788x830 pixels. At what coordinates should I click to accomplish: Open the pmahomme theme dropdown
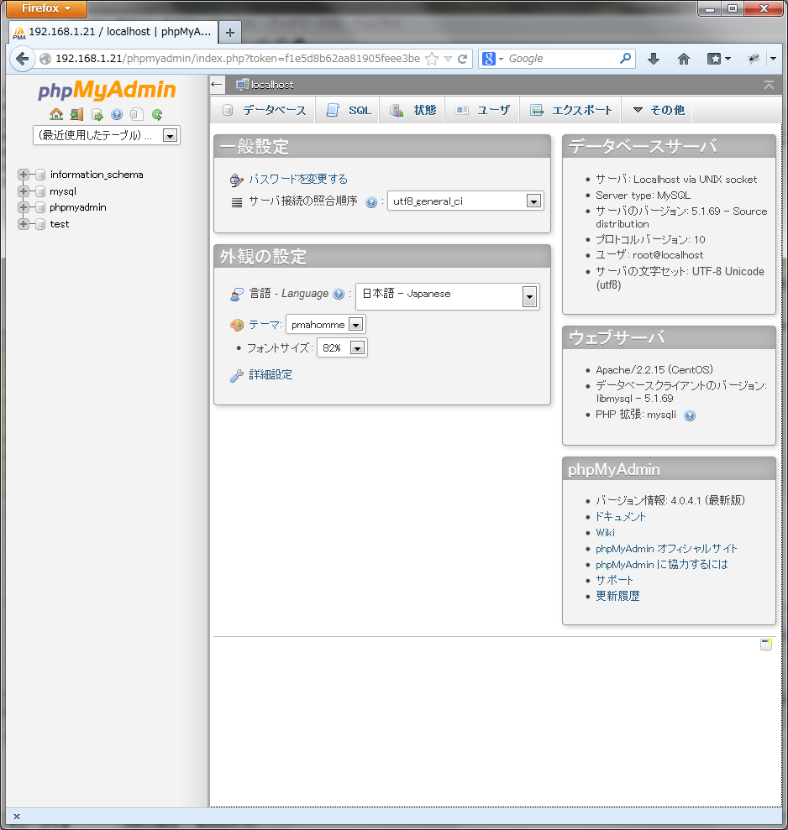point(325,325)
